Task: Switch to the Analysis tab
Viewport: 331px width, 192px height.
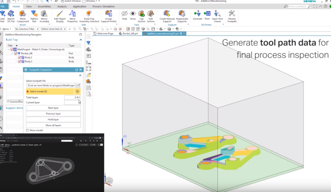Action: tap(62, 6)
